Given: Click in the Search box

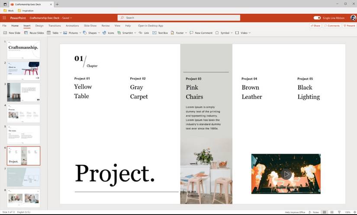Looking at the screenshot, I should point(179,18).
